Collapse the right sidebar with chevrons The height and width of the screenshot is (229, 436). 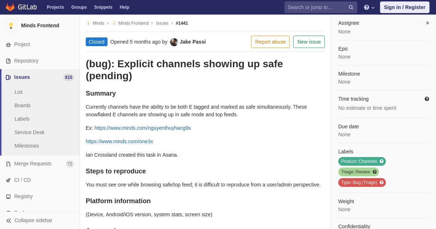click(427, 23)
